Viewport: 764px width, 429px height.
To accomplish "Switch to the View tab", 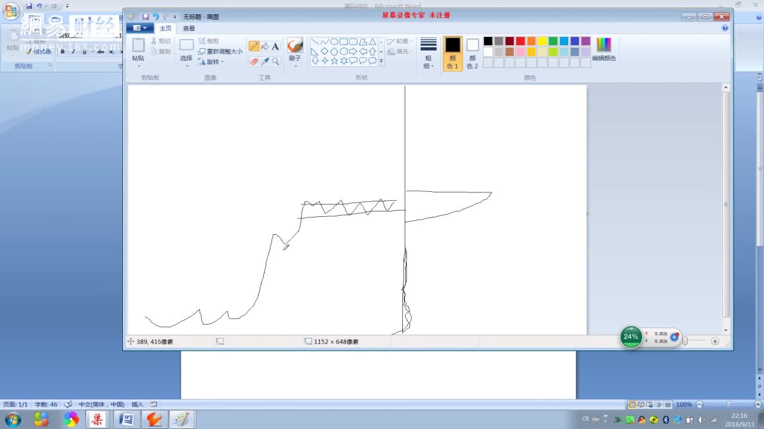I will (x=189, y=28).
